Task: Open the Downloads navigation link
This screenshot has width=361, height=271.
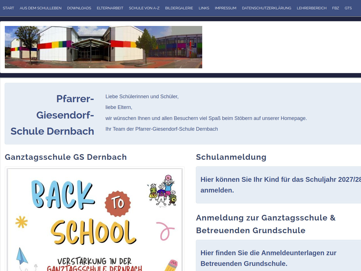Action: click(79, 8)
